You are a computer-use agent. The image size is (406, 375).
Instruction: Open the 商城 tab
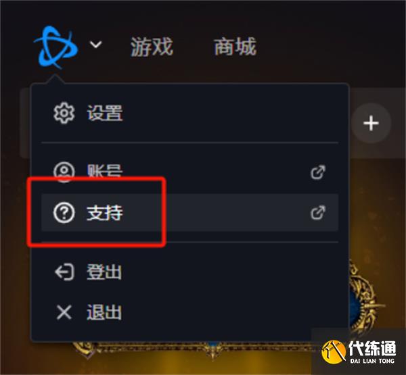[235, 47]
